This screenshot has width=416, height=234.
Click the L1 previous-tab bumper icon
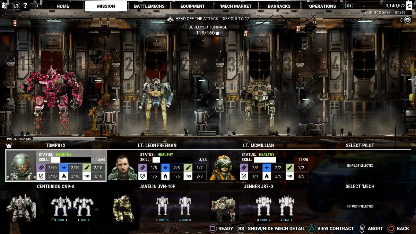[36, 6]
